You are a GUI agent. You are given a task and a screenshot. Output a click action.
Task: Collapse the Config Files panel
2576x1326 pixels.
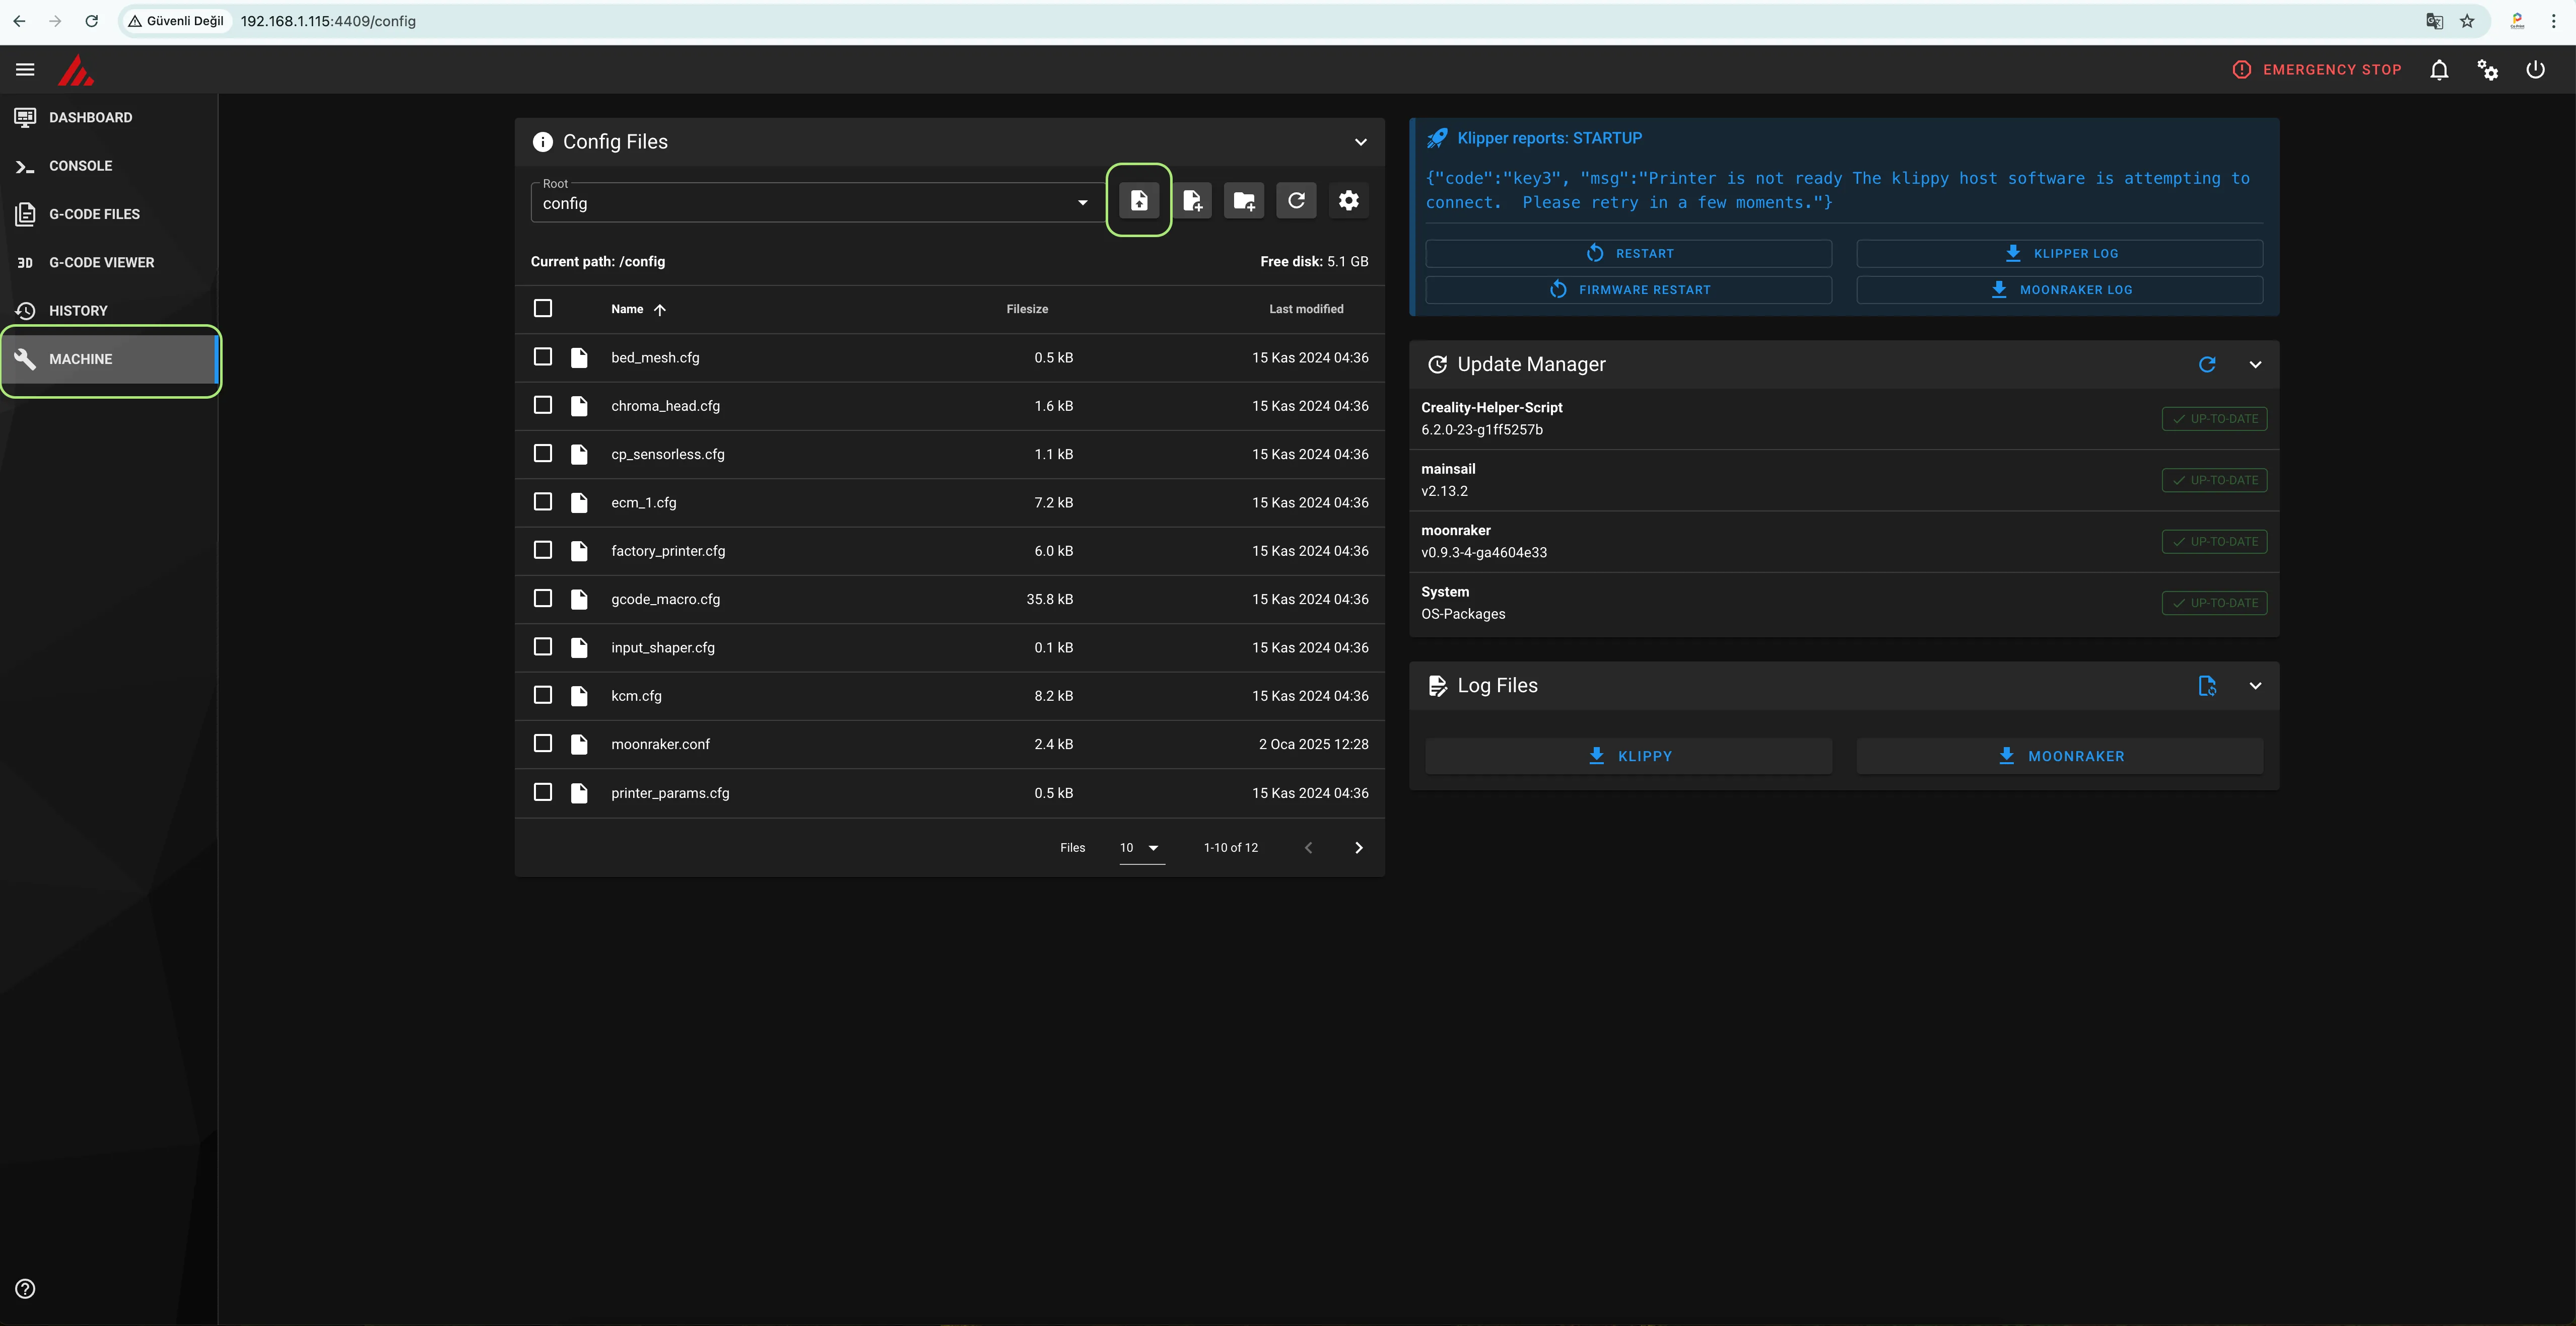[x=1360, y=142]
